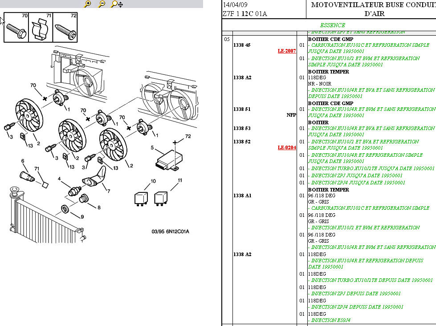Image resolution: width=436 pixels, height=326 pixels.
Task: Open the LE-2007 link
Action: [287, 51]
